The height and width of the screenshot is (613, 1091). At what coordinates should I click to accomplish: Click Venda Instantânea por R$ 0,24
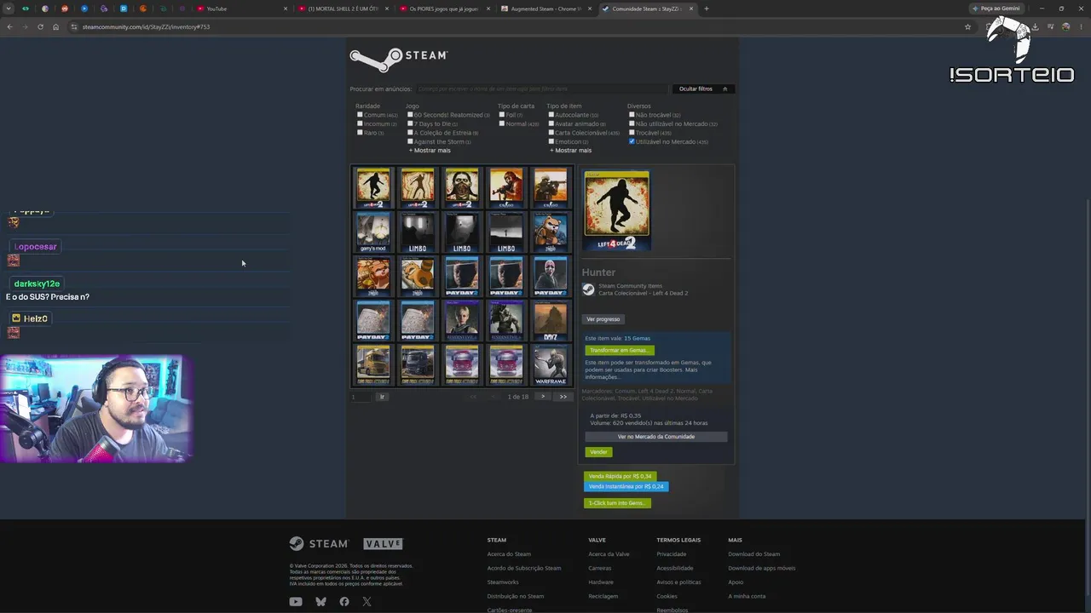(626, 487)
